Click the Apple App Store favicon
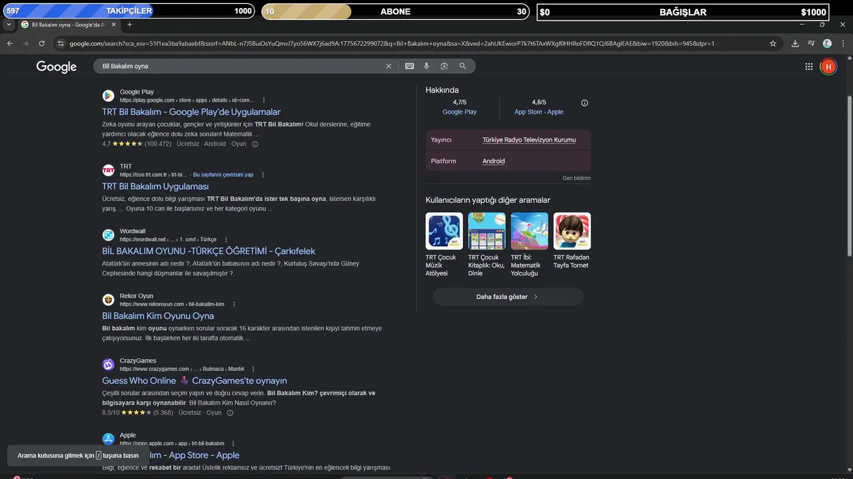Image resolution: width=853 pixels, height=479 pixels. coord(108,439)
